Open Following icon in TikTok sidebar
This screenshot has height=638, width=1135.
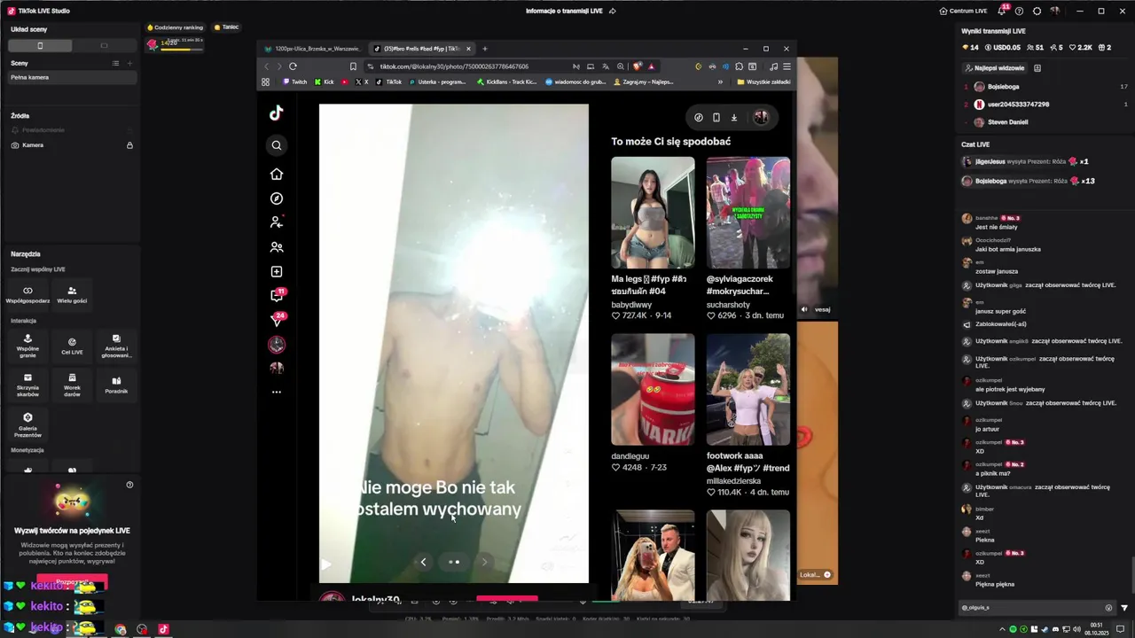[277, 222]
